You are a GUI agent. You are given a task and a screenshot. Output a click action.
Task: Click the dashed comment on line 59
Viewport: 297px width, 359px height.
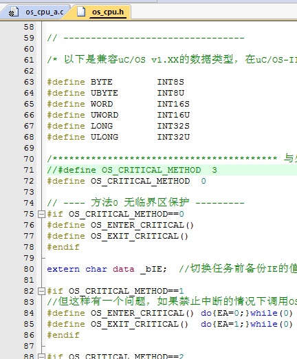point(146,38)
